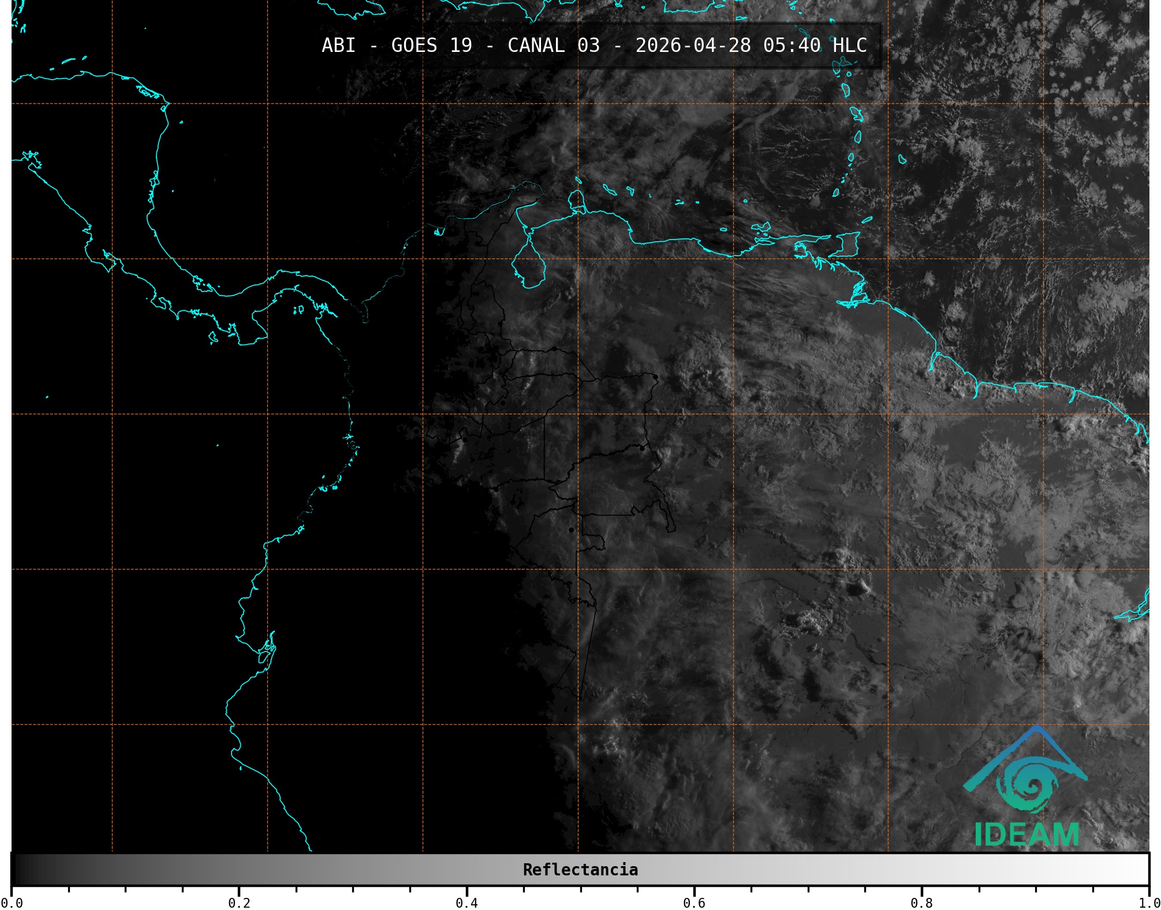1161x910 pixels.
Task: Click the date 2026-04-28 in the header
Action: pyautogui.click(x=693, y=46)
